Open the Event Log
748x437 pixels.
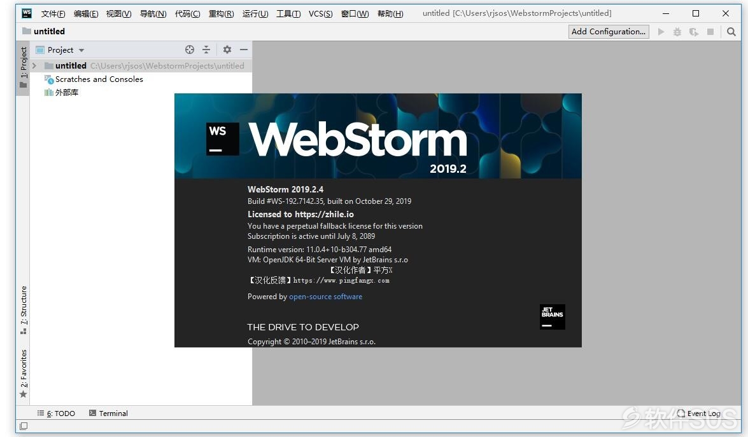pyautogui.click(x=698, y=413)
